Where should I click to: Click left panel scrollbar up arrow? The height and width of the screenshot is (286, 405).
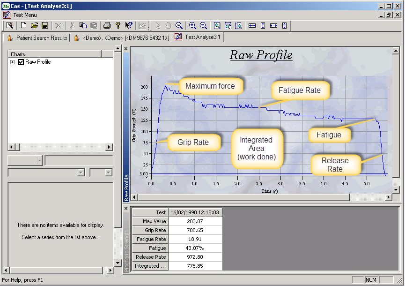point(118,48)
